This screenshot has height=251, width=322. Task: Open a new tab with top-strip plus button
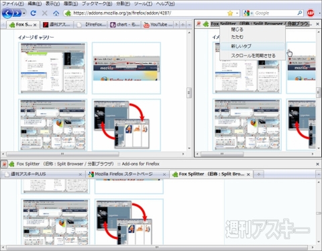pyautogui.click(x=182, y=25)
